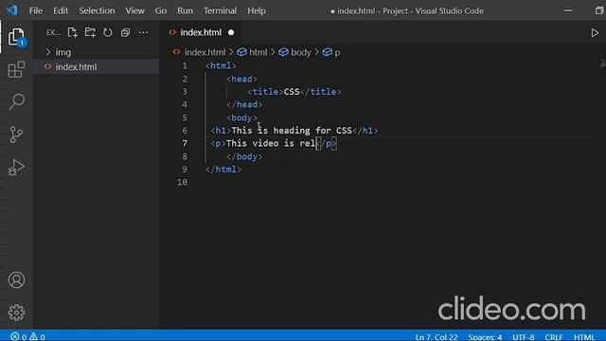Image resolution: width=606 pixels, height=341 pixels.
Task: Open the Help menu
Action: 257,10
